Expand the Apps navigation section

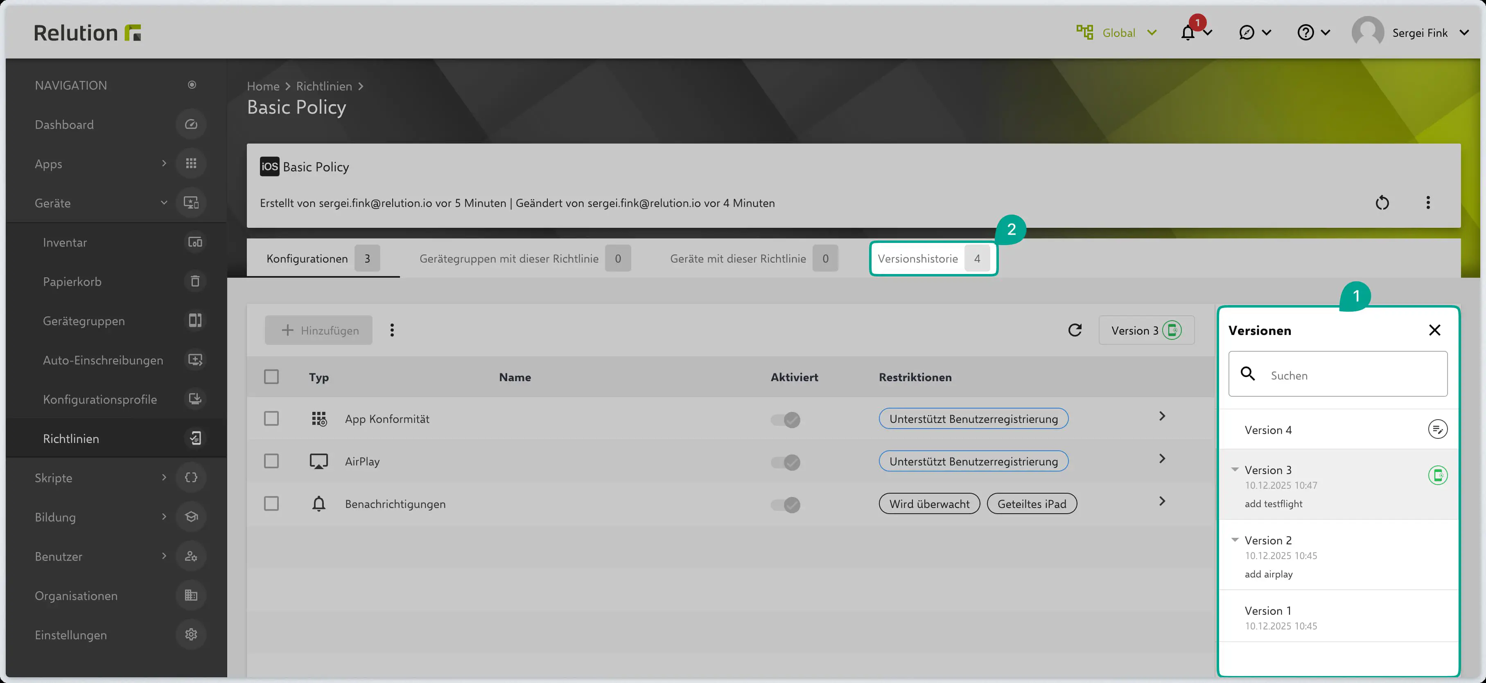tap(164, 164)
